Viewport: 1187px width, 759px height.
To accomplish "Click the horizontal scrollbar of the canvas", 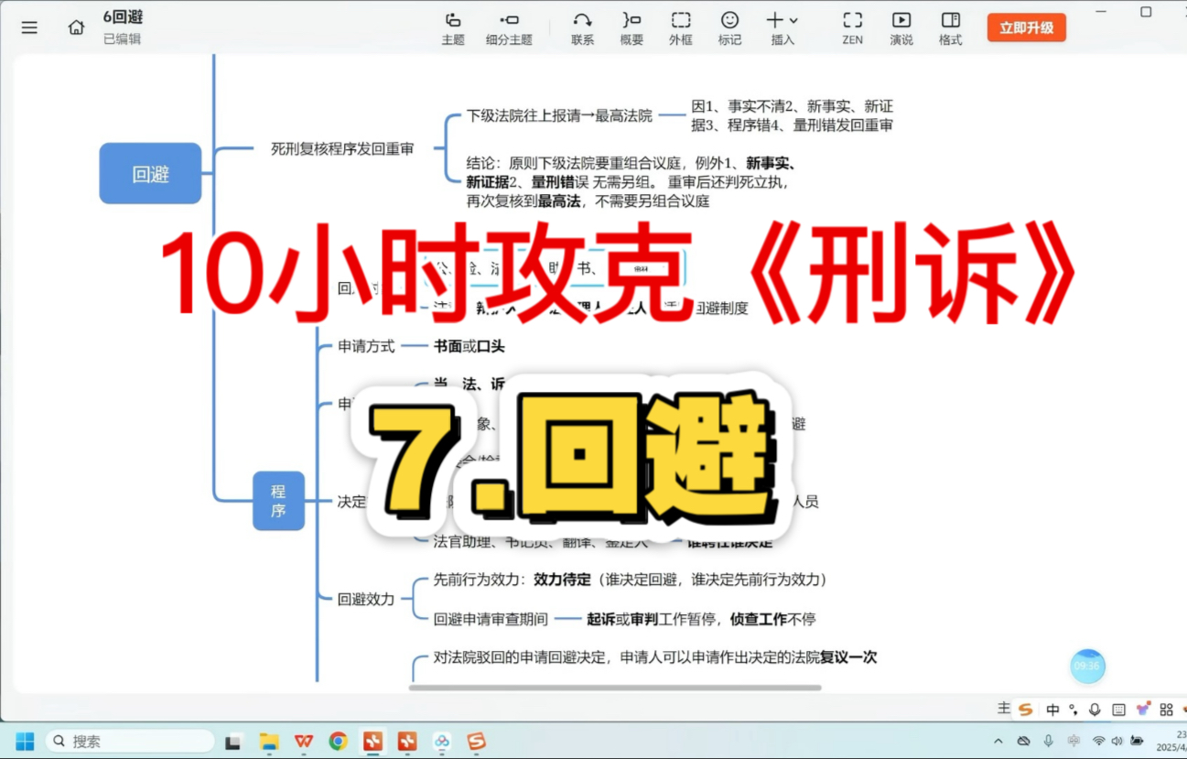I will pos(615,687).
